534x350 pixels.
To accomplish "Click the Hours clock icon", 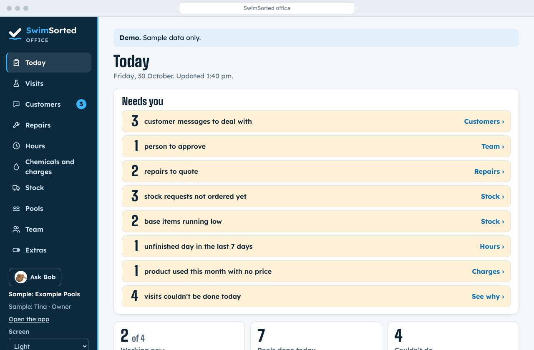I will pos(16,146).
